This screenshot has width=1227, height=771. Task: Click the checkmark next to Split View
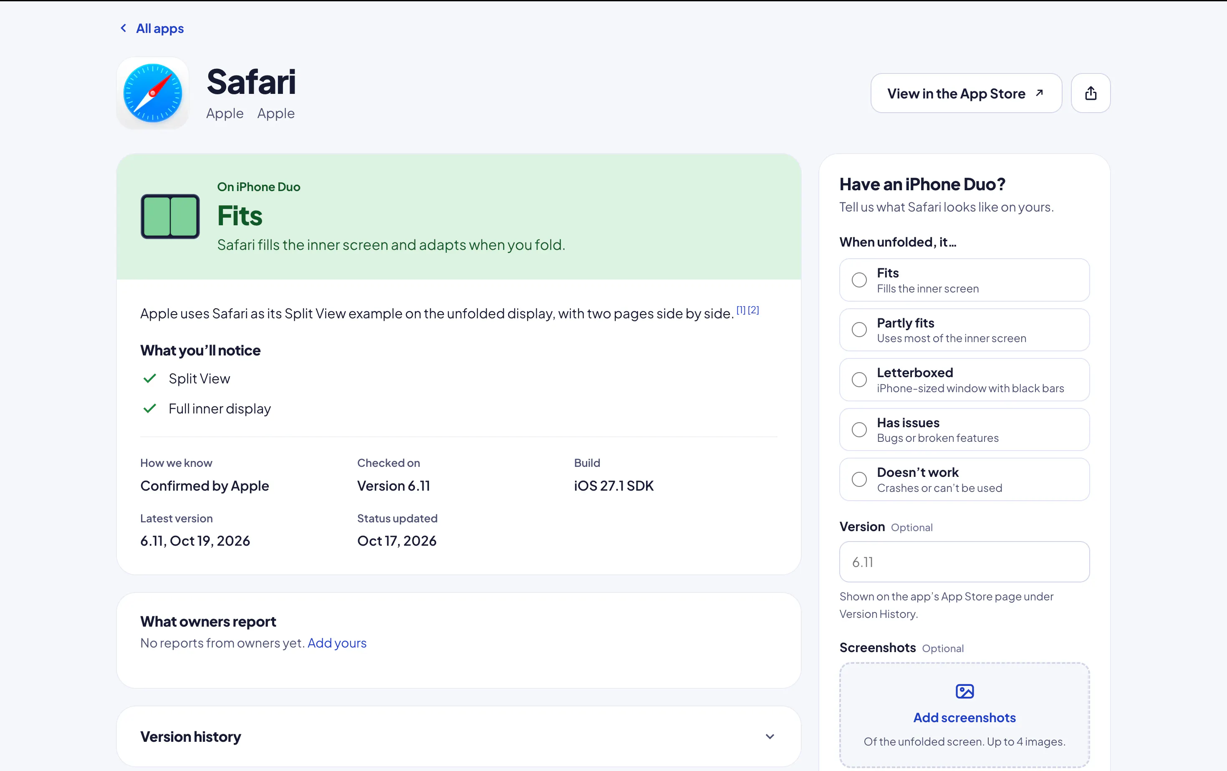point(149,378)
